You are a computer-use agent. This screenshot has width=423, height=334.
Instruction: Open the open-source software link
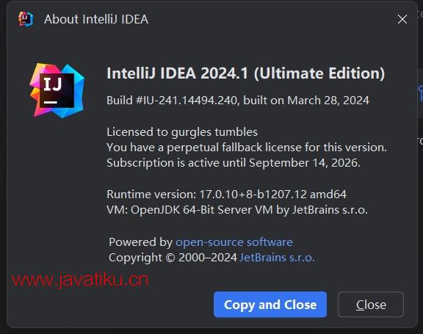234,242
